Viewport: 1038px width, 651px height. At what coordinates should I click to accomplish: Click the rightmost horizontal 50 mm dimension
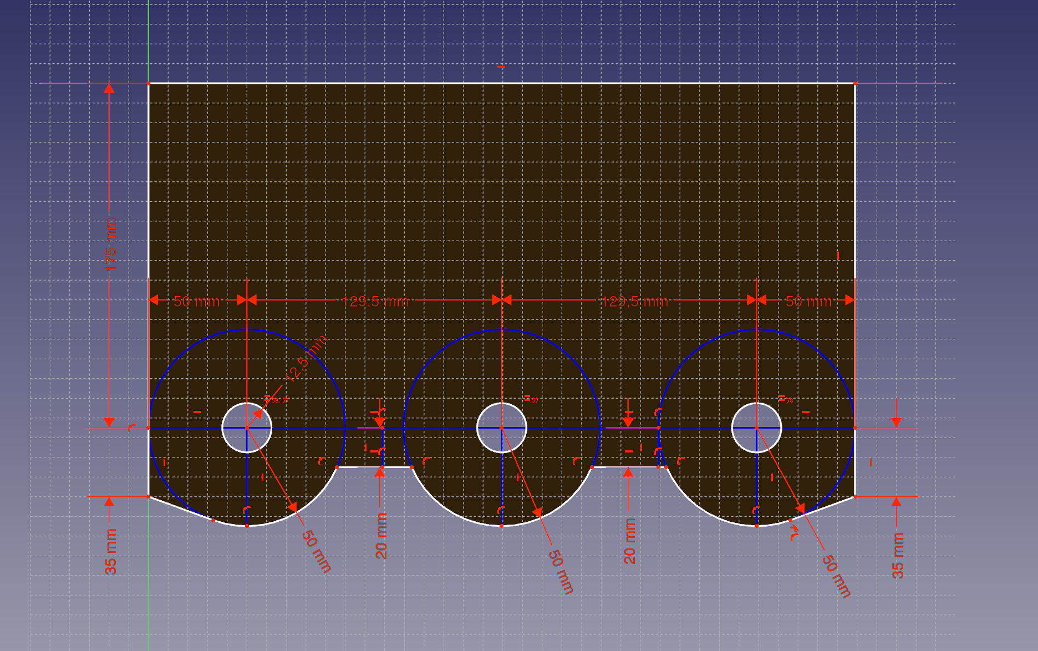point(808,302)
